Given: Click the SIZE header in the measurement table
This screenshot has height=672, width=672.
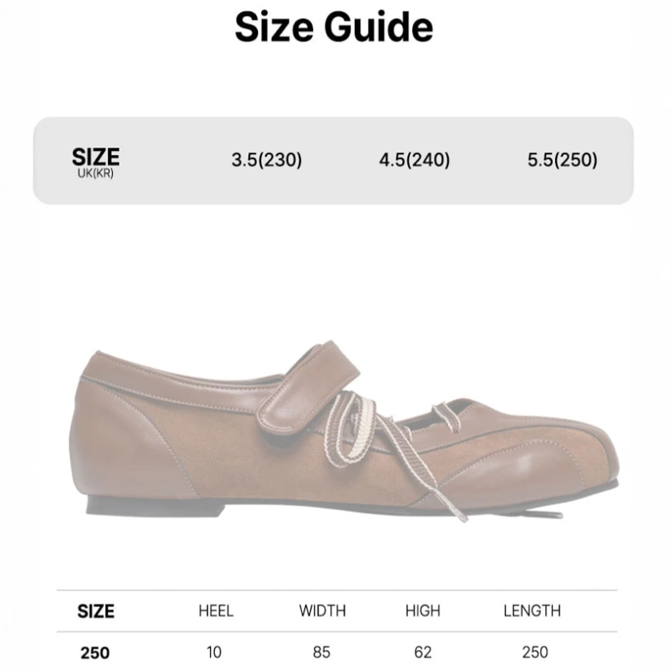Looking at the screenshot, I should [95, 611].
